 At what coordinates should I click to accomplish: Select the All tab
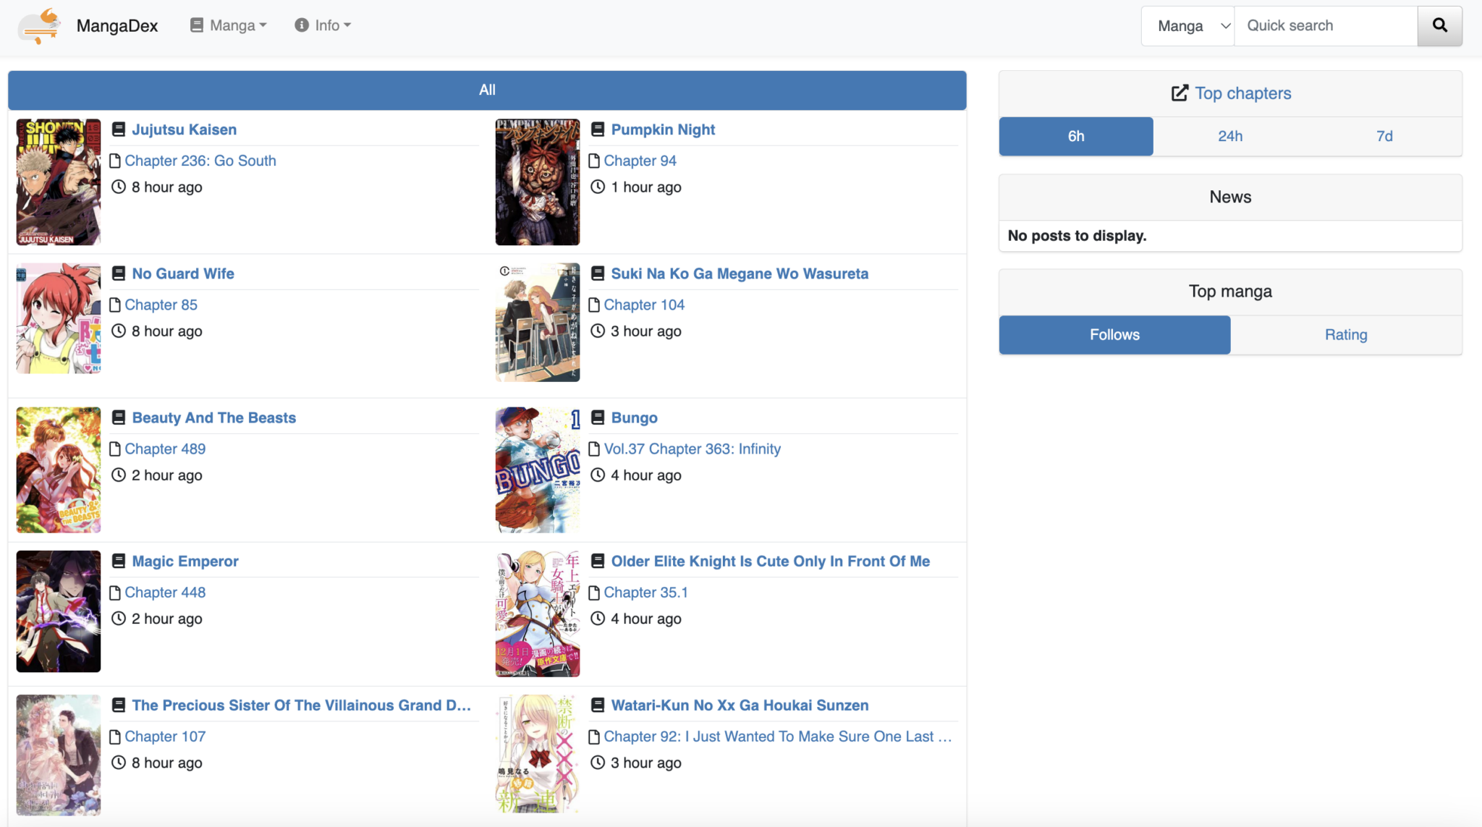click(487, 90)
